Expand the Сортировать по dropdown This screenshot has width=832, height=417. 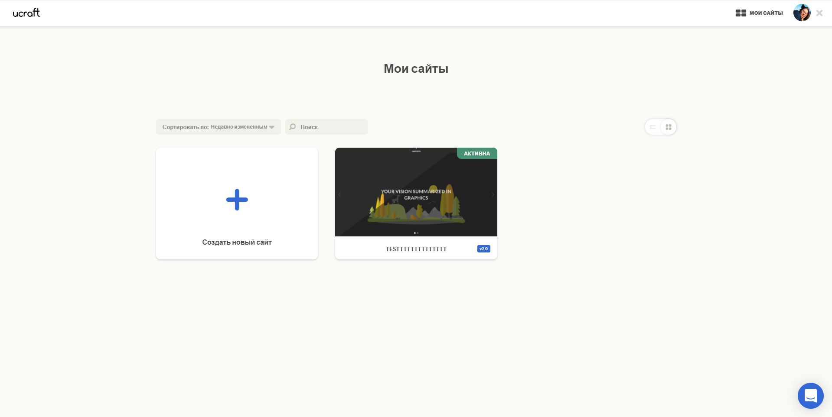click(219, 127)
